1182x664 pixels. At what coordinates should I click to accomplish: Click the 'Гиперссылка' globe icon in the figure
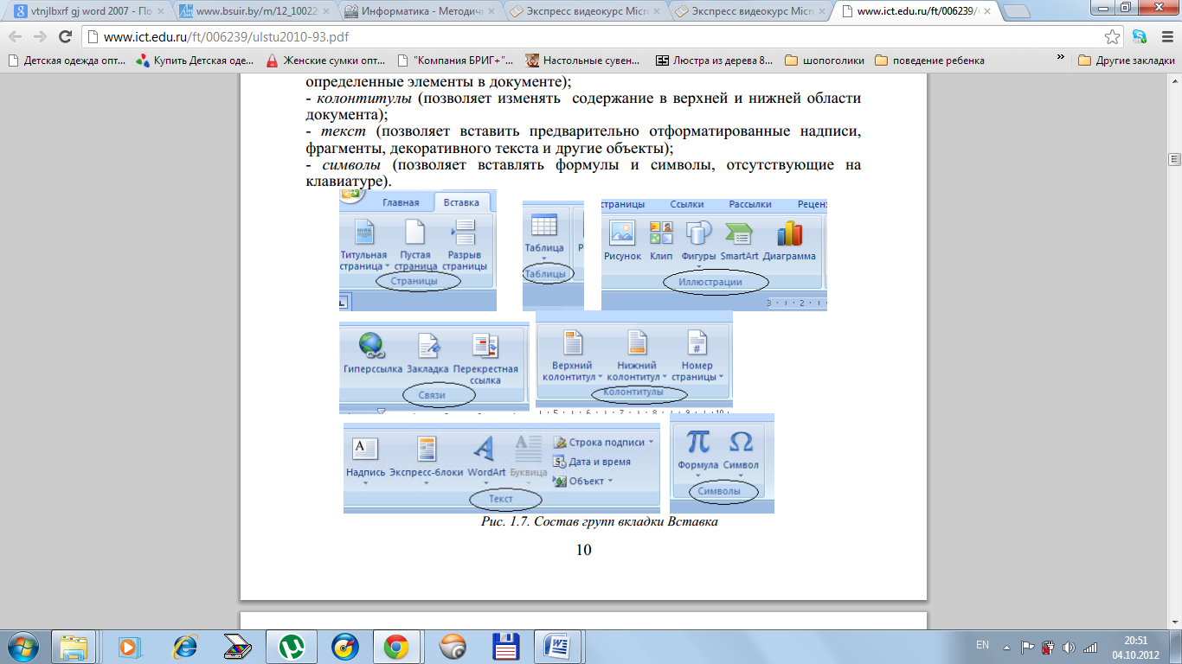(372, 346)
